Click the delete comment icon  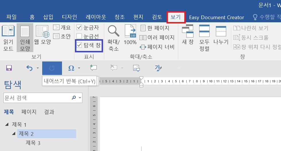[114, 68]
